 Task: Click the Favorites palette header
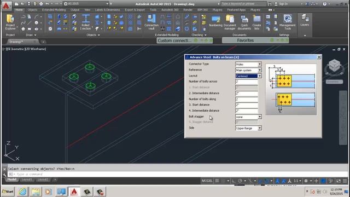[x=255, y=40]
